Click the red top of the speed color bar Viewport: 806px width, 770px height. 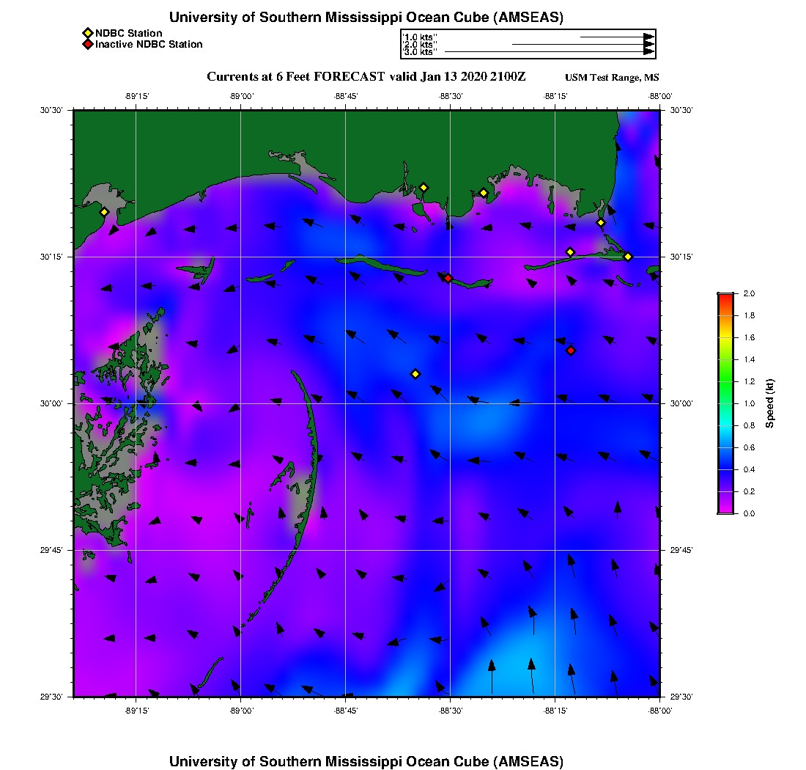726,296
